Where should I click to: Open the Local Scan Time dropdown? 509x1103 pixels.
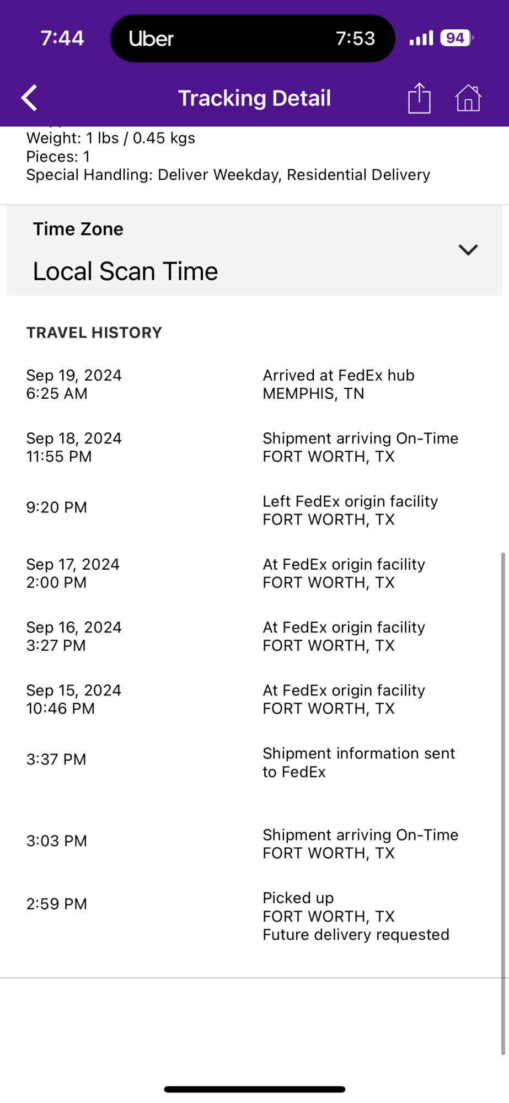[x=254, y=250]
